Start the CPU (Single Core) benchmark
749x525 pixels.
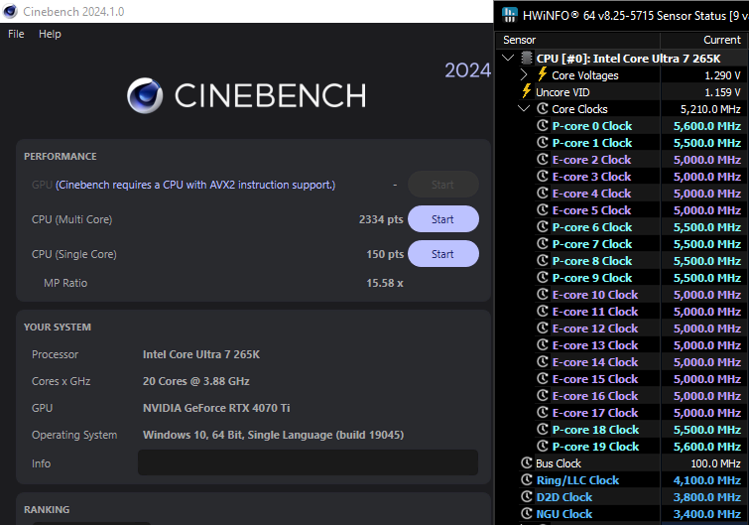pyautogui.click(x=442, y=254)
